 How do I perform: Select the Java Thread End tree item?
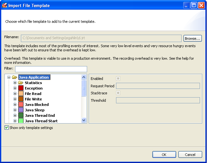pos(40,116)
